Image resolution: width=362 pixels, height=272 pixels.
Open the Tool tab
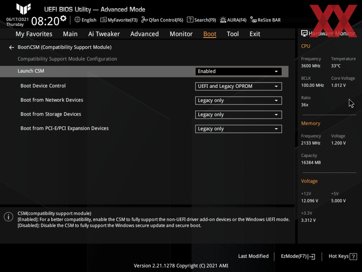pyautogui.click(x=233, y=34)
